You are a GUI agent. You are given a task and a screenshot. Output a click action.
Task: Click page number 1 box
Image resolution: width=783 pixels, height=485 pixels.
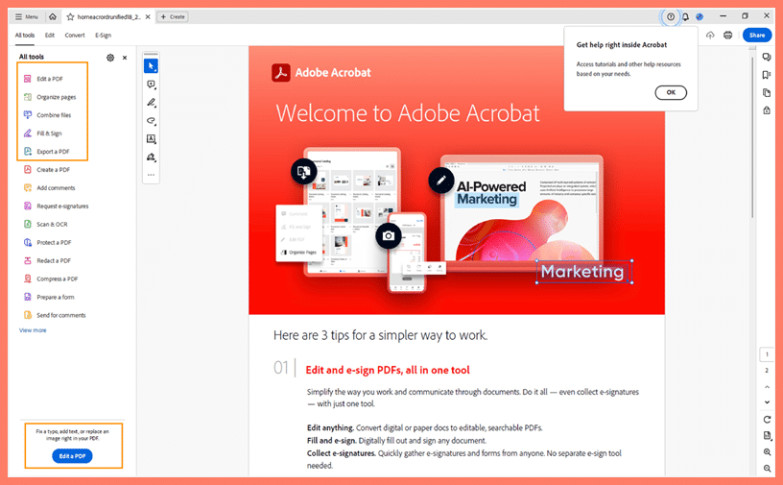[x=767, y=354]
